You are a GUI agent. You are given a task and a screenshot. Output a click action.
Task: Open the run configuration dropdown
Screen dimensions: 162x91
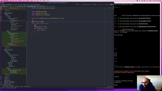click(x=86, y=5)
